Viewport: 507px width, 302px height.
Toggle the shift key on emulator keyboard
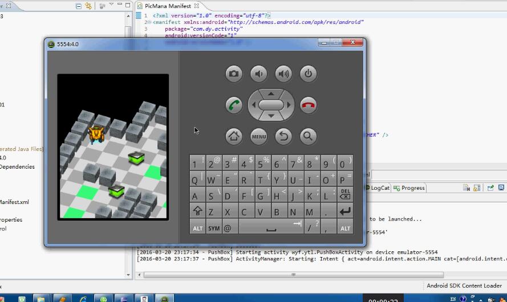[197, 211]
